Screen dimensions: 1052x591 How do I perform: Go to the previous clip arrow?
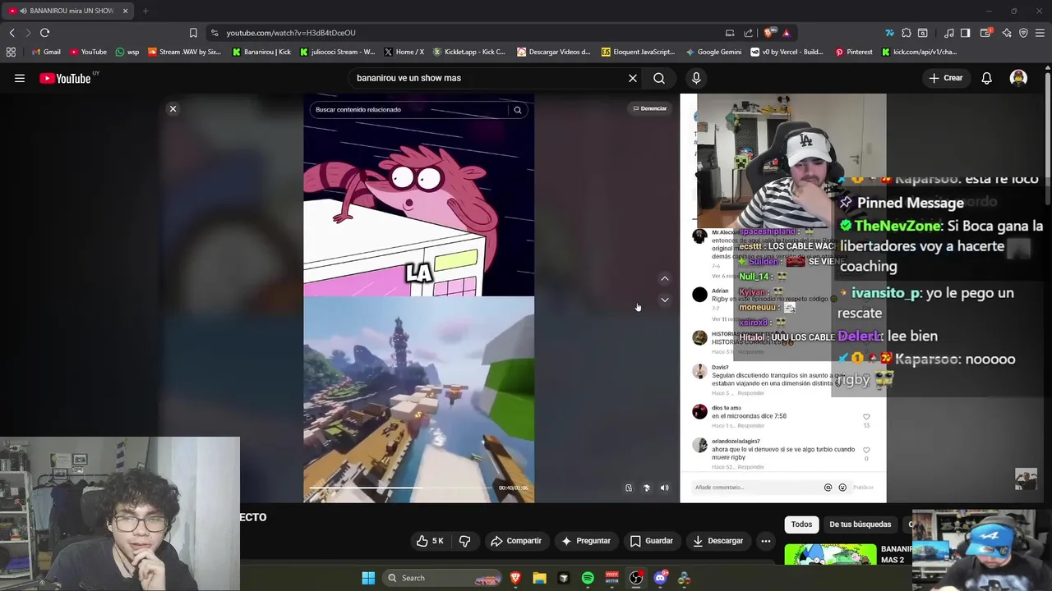click(665, 279)
